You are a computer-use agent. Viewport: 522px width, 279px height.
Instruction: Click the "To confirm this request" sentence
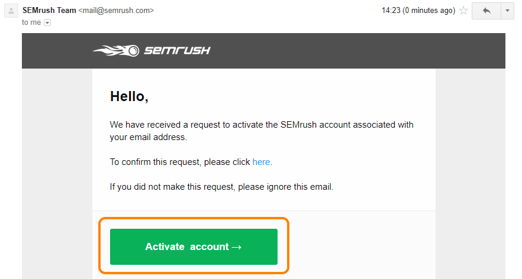(x=191, y=162)
